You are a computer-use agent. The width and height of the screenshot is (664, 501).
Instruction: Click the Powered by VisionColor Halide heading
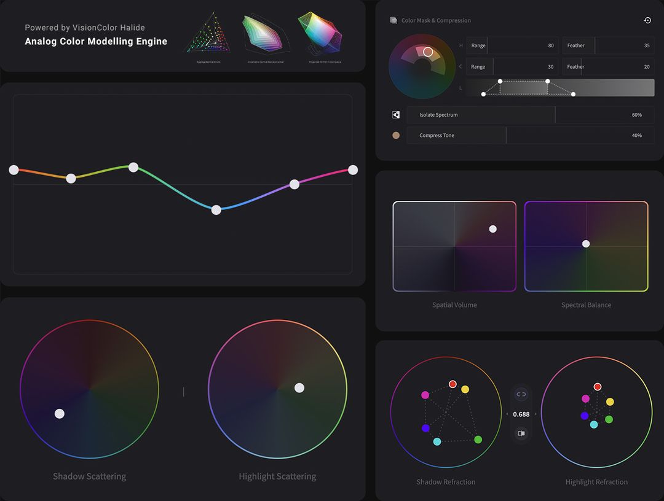pyautogui.click(x=84, y=28)
